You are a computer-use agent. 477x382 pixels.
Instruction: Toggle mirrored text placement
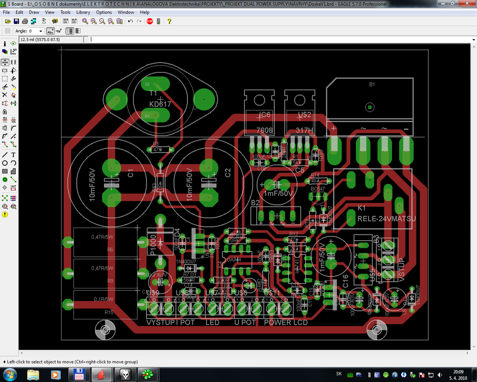59,31
